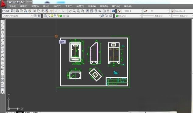Click the QuickCalc calculator icon
The height and width of the screenshot is (113, 193).
(x=108, y=11)
